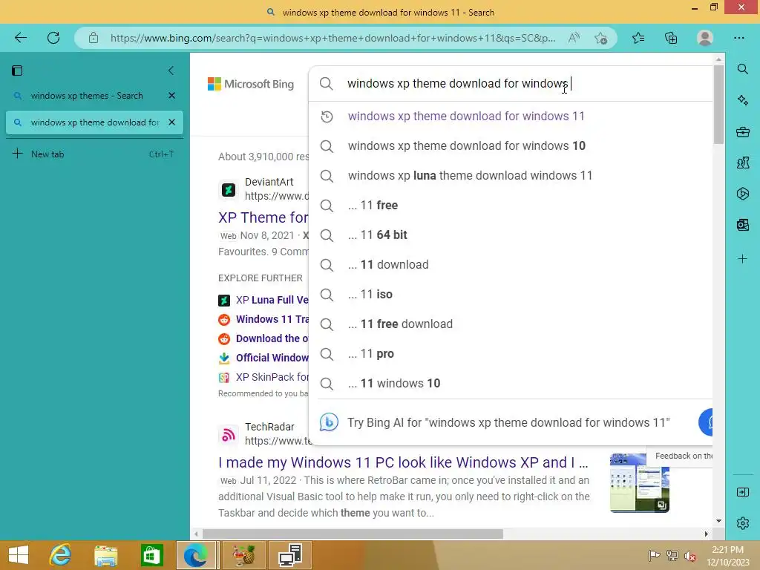Open 'I made my Windows 11 PC look like Windows XP' result

pyautogui.click(x=403, y=462)
